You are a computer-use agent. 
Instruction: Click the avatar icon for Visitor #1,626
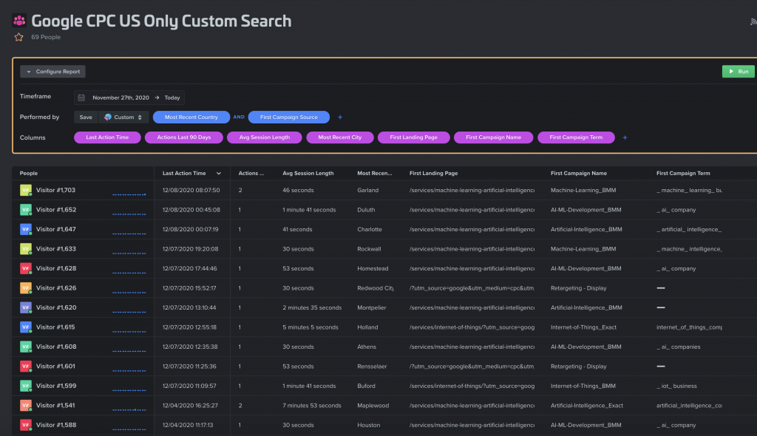(x=26, y=287)
